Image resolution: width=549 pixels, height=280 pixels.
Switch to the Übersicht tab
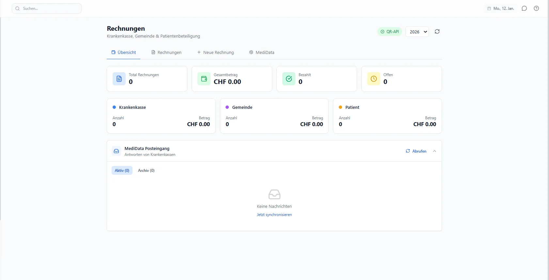point(124,52)
